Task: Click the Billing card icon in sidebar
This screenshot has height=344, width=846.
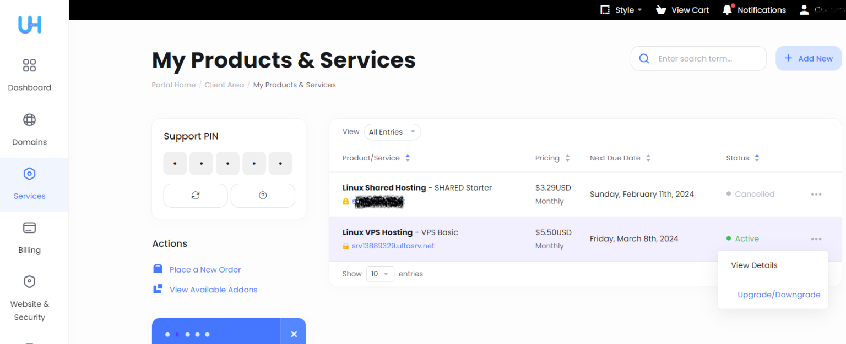Action: [x=29, y=228]
